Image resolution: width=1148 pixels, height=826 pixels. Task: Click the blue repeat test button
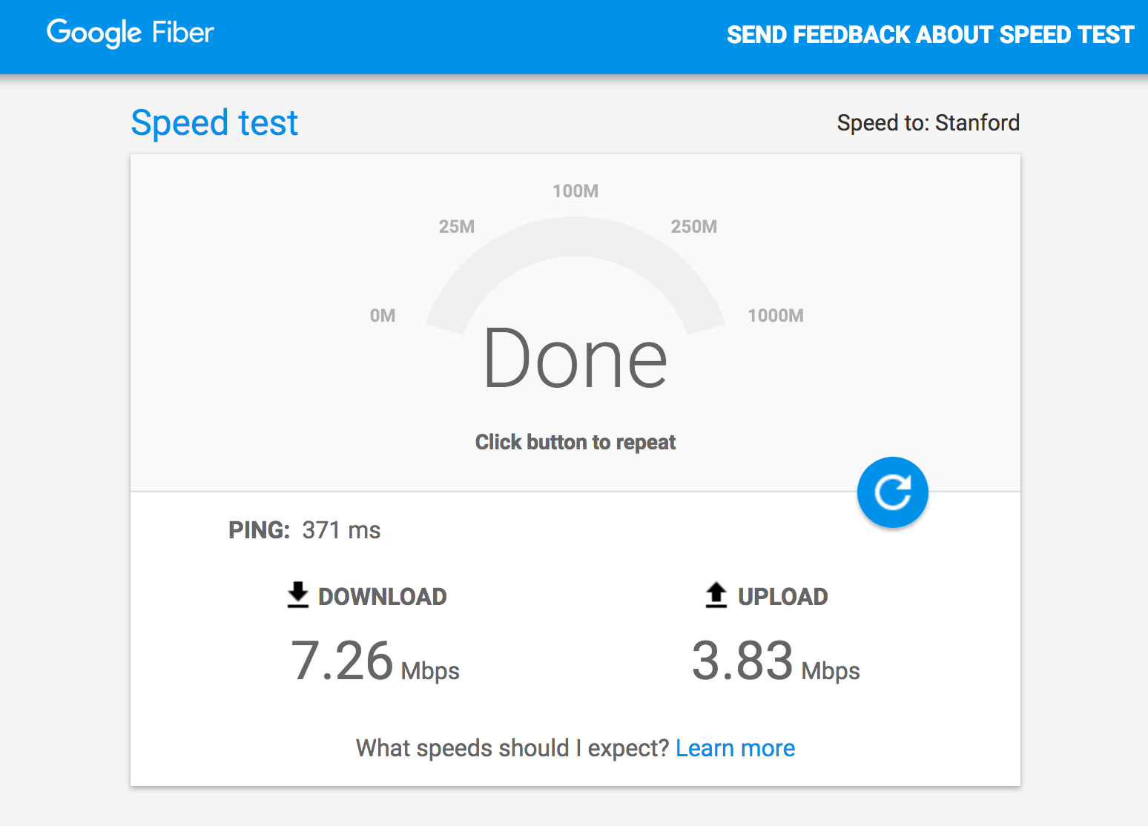pos(892,492)
